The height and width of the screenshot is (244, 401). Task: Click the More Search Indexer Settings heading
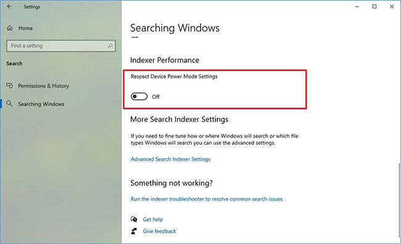coord(180,119)
